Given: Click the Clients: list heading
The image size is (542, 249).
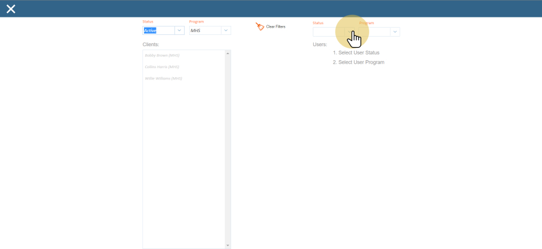Looking at the screenshot, I should 151,44.
